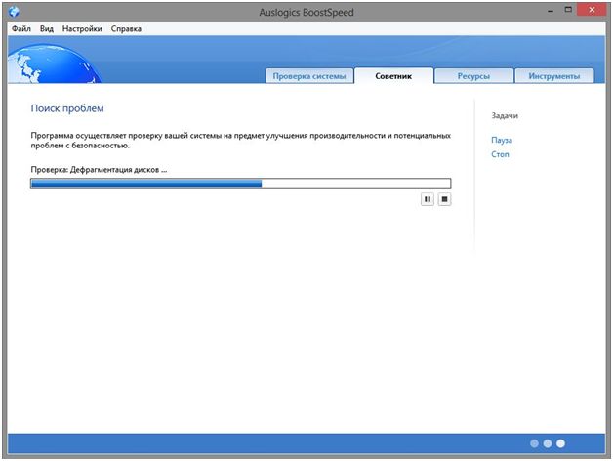Stop the scan using the square stop icon

pos(444,198)
